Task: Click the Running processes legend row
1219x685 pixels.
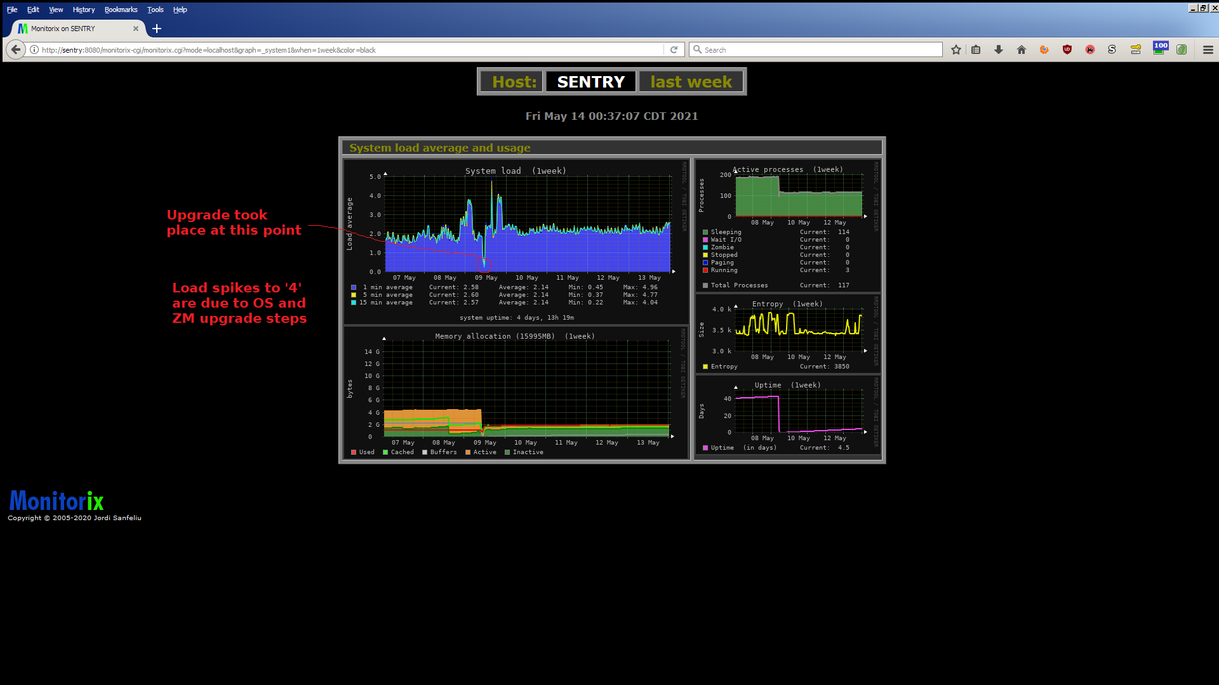Action: click(776, 270)
